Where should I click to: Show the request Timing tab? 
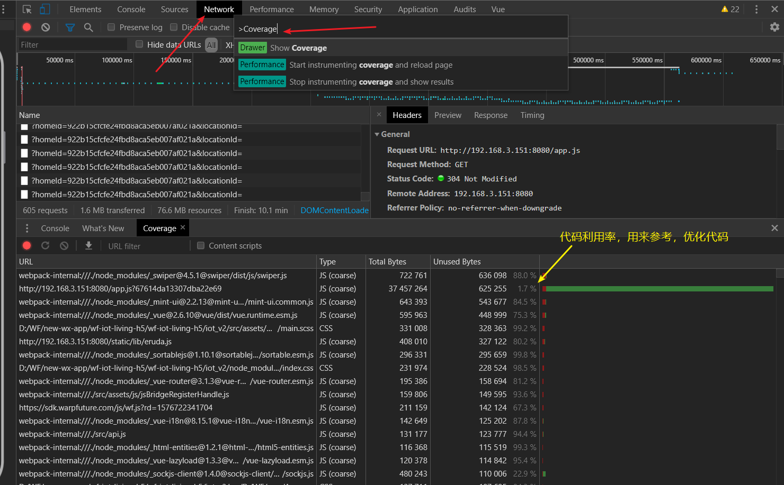point(532,115)
